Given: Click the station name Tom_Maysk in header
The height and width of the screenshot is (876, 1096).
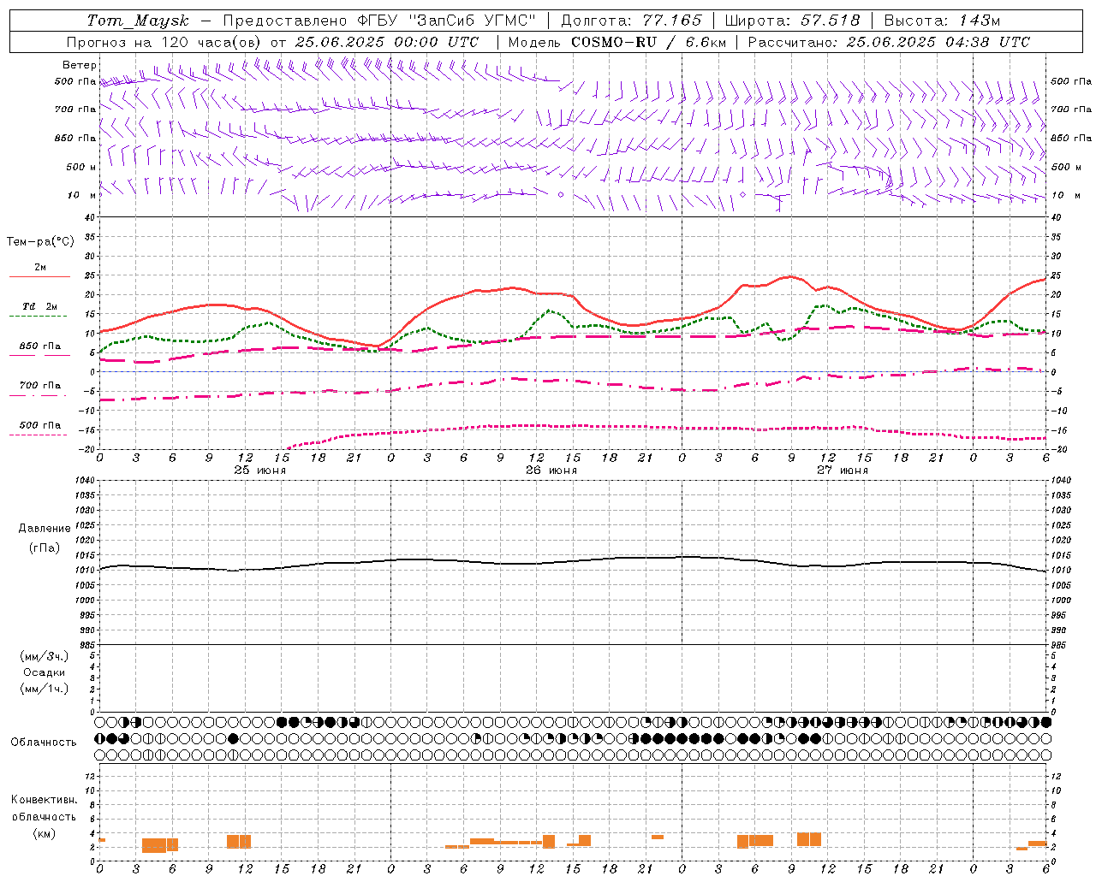Looking at the screenshot, I should (138, 21).
